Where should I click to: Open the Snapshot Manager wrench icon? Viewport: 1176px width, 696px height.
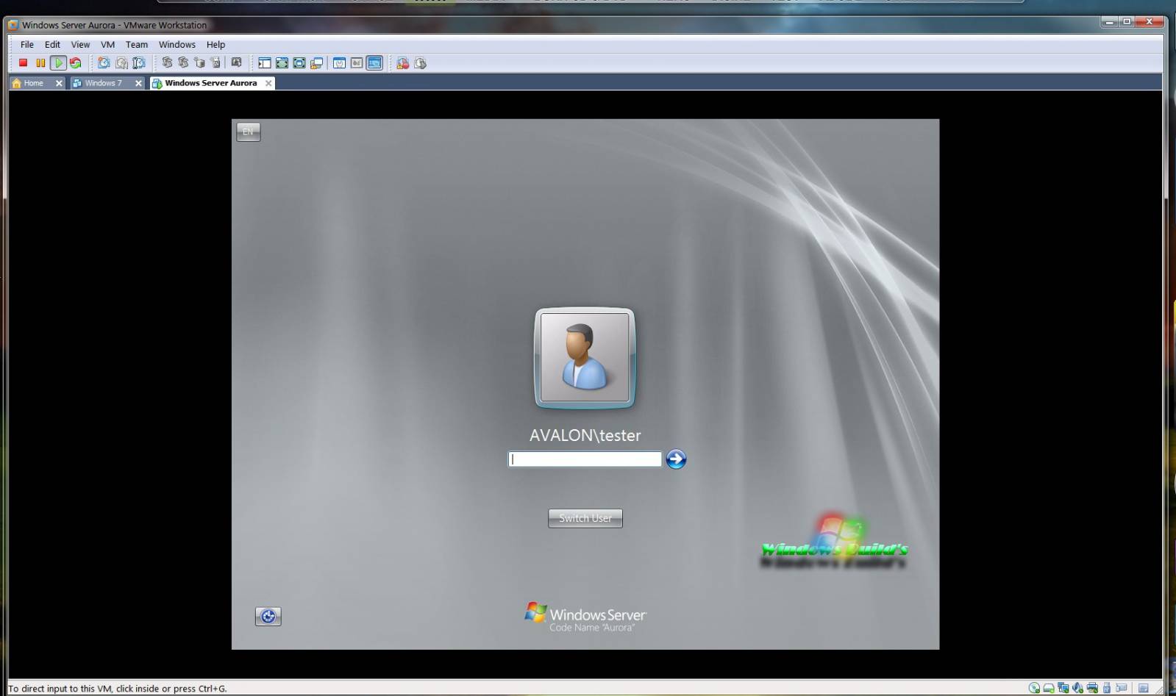tap(139, 63)
